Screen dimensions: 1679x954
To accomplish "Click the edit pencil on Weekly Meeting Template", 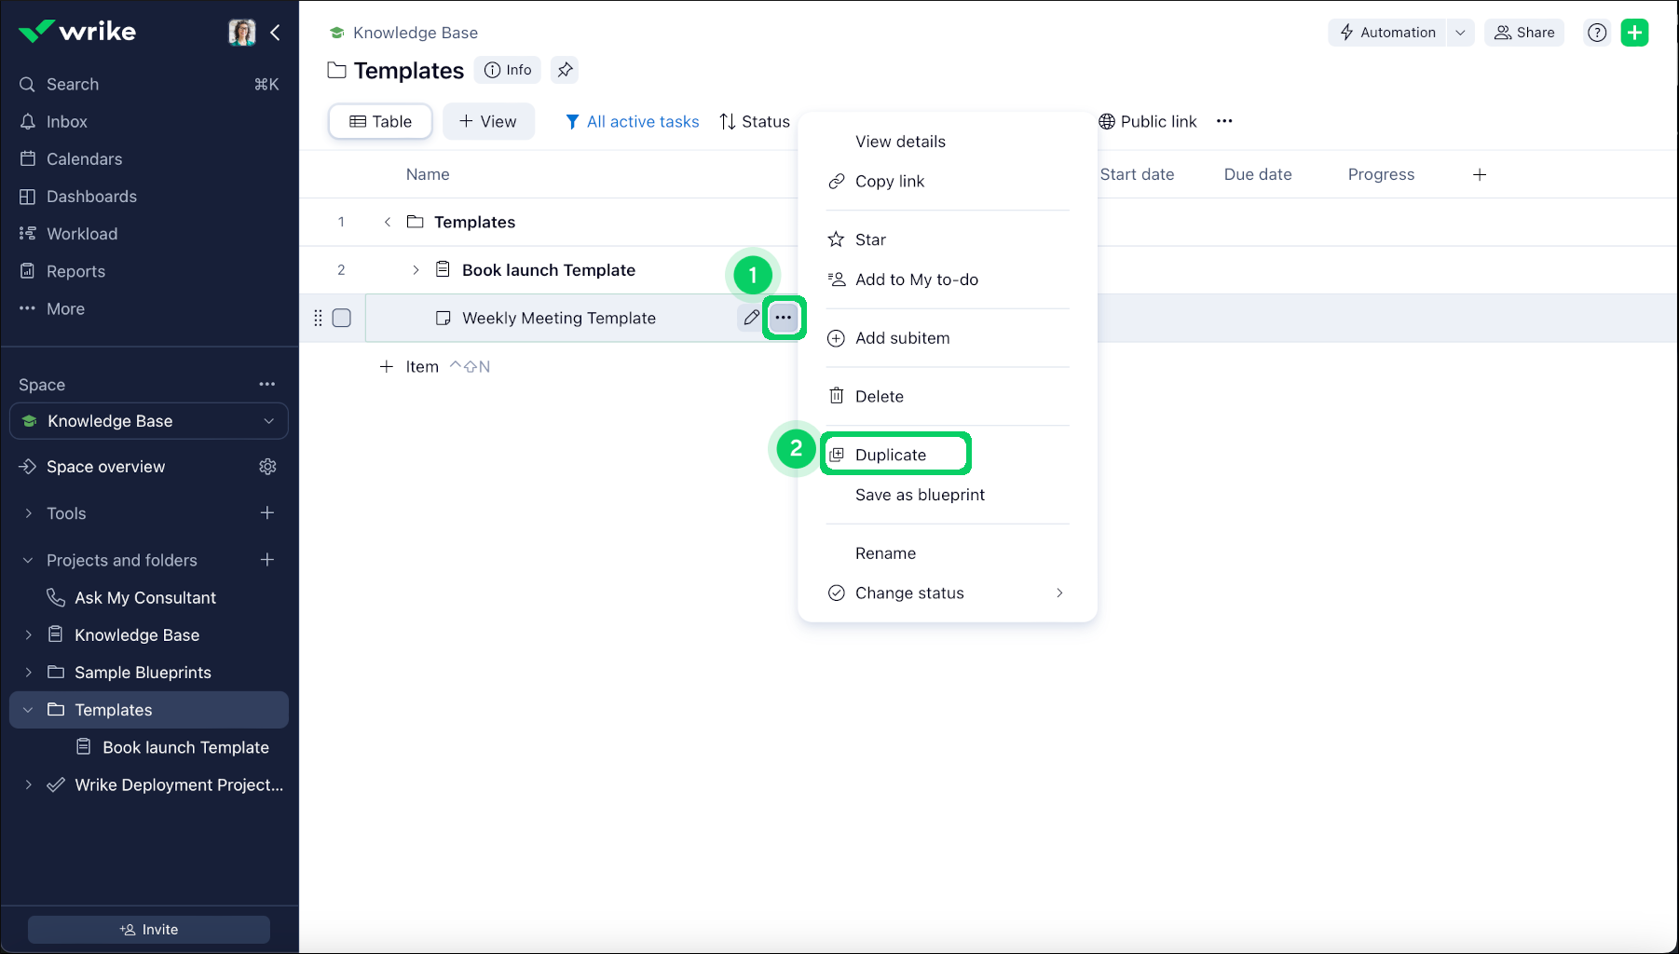I will [751, 318].
